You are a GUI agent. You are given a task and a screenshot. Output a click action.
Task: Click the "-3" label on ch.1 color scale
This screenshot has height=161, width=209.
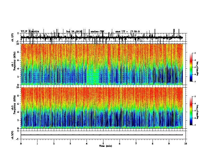[195, 53]
